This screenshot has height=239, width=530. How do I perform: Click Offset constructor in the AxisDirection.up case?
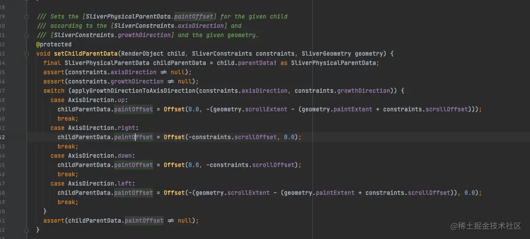click(174, 109)
